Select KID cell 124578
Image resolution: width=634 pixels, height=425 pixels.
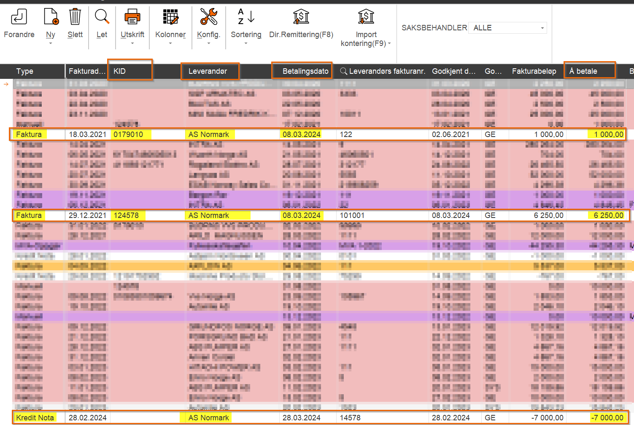(126, 215)
